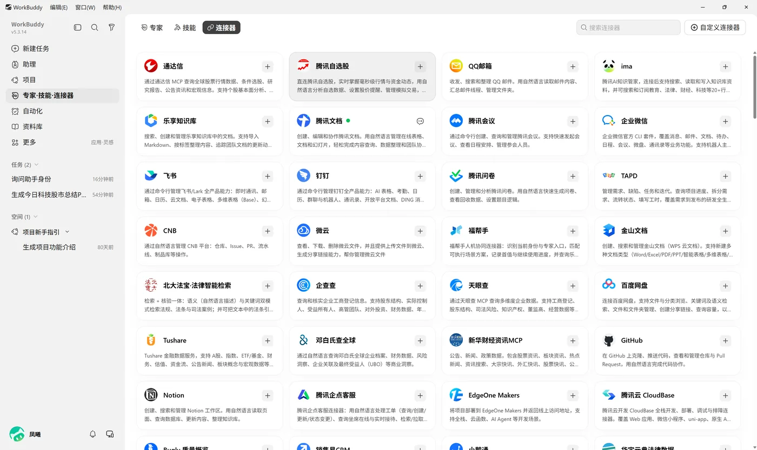Click the 企查查 logo icon

[x=303, y=285]
